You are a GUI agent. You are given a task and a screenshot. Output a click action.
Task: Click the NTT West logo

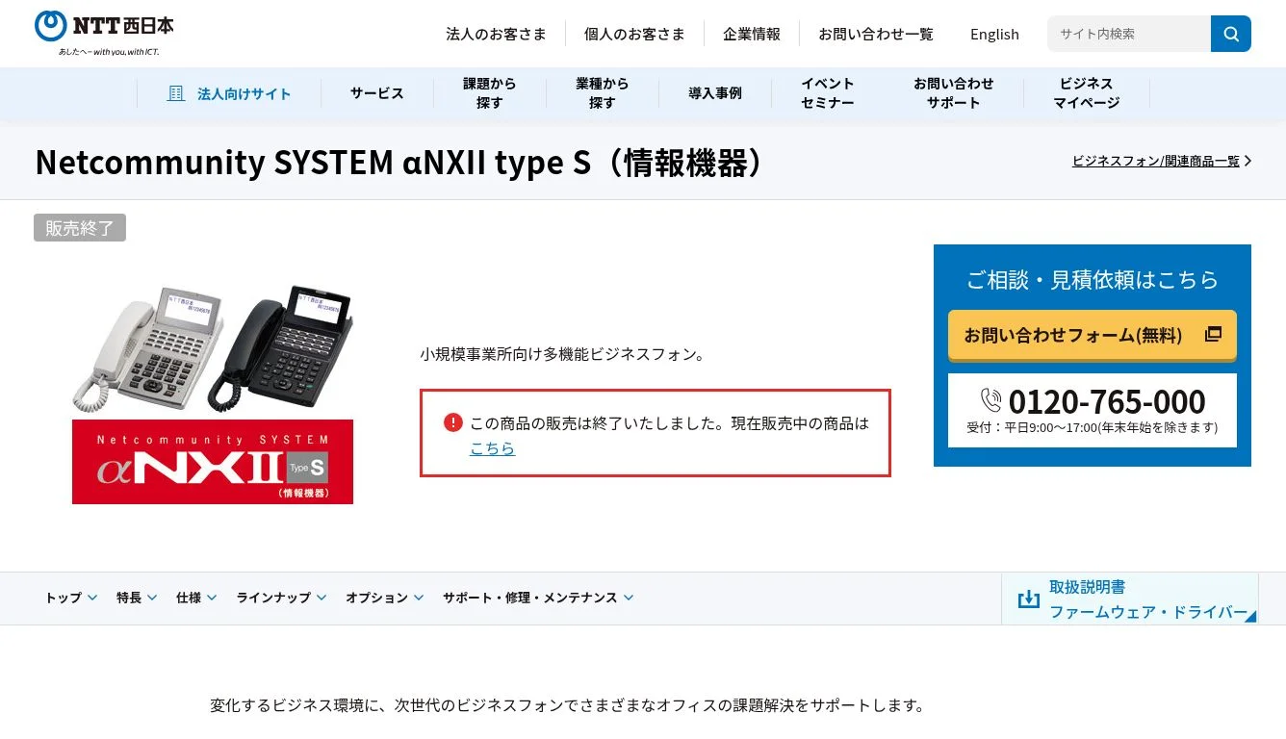(105, 33)
